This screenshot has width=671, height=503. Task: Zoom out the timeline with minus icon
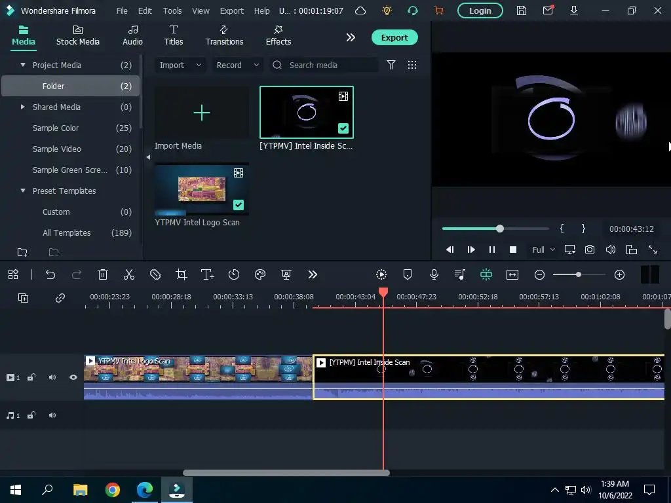click(x=540, y=274)
